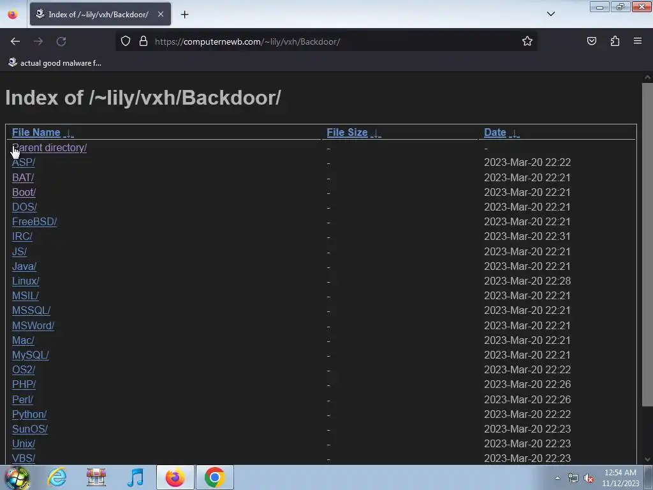Open the ASP/ folder link

[24, 163]
